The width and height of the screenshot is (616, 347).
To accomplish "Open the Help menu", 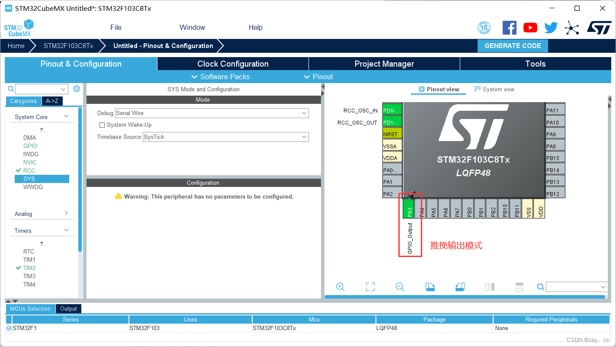I will (256, 27).
